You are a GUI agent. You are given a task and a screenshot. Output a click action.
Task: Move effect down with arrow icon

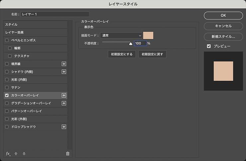pyautogui.click(x=24, y=153)
